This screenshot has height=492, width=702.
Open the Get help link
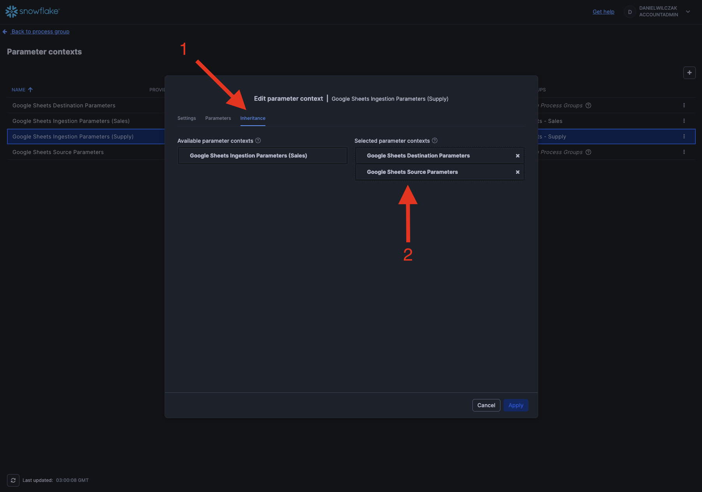[x=603, y=12]
